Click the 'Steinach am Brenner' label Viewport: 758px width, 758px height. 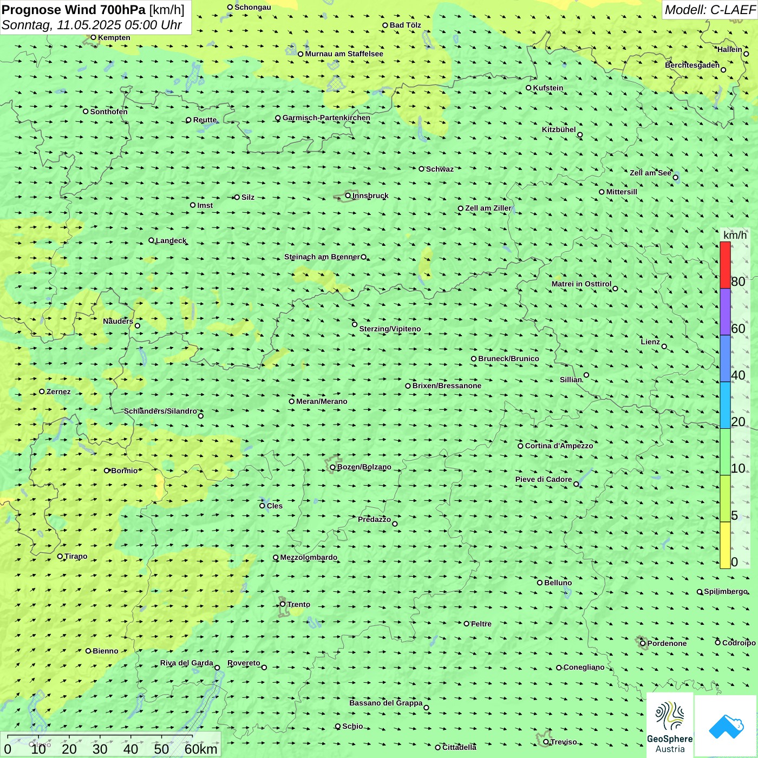point(322,257)
